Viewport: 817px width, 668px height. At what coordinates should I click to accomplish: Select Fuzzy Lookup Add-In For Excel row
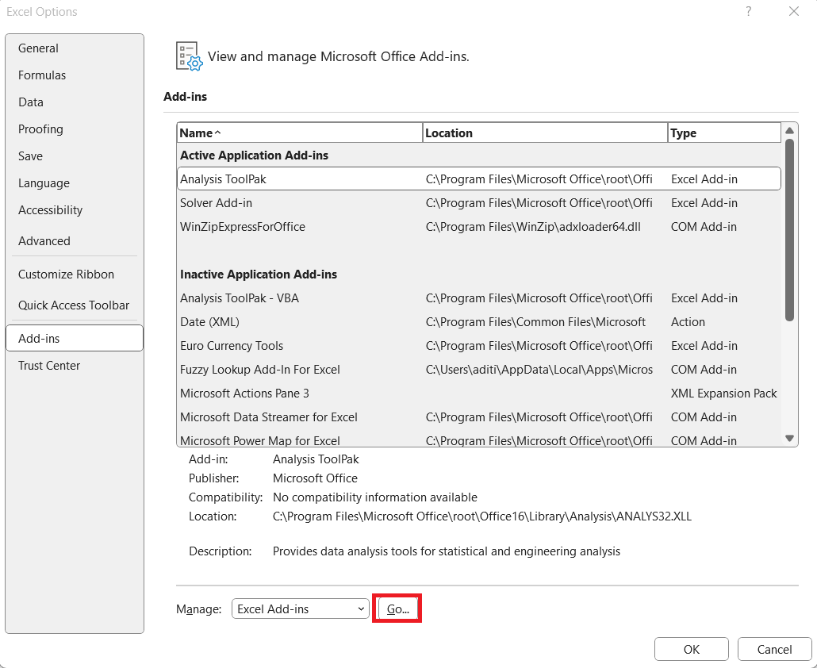[x=479, y=370]
